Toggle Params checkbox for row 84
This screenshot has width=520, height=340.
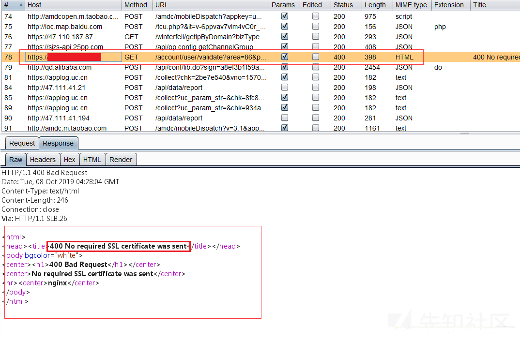285,87
